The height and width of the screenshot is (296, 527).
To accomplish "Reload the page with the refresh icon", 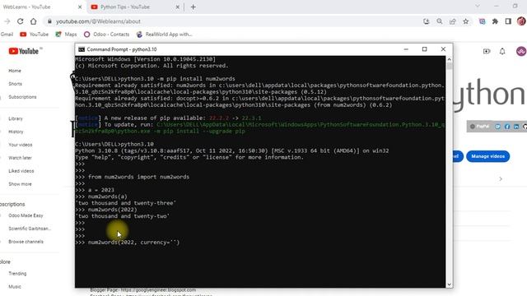I will [20, 21].
